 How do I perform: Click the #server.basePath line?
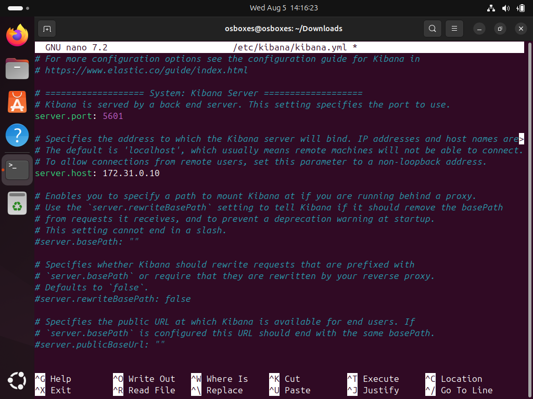pos(87,242)
